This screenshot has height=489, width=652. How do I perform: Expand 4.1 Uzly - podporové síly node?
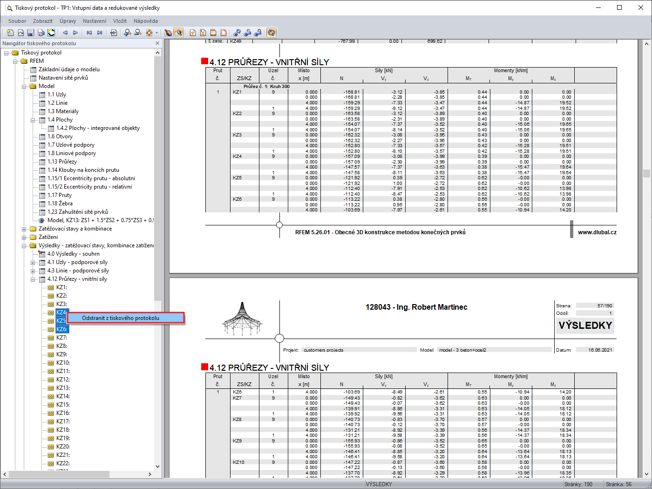(33, 263)
